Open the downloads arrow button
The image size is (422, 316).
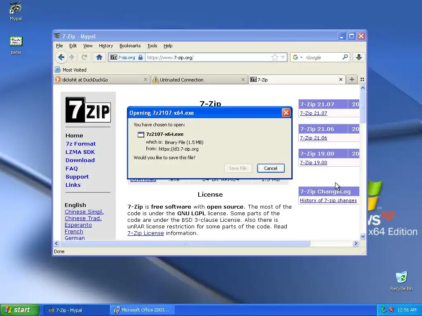coord(359,57)
